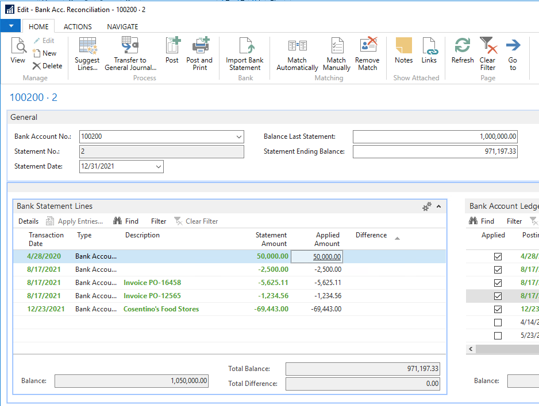
Task: Collapse the Bank Statement Lines section
Action: (x=439, y=206)
